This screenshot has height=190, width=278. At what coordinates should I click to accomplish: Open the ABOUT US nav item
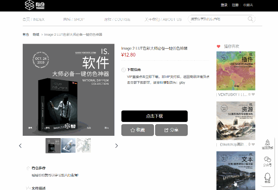[x=163, y=19]
